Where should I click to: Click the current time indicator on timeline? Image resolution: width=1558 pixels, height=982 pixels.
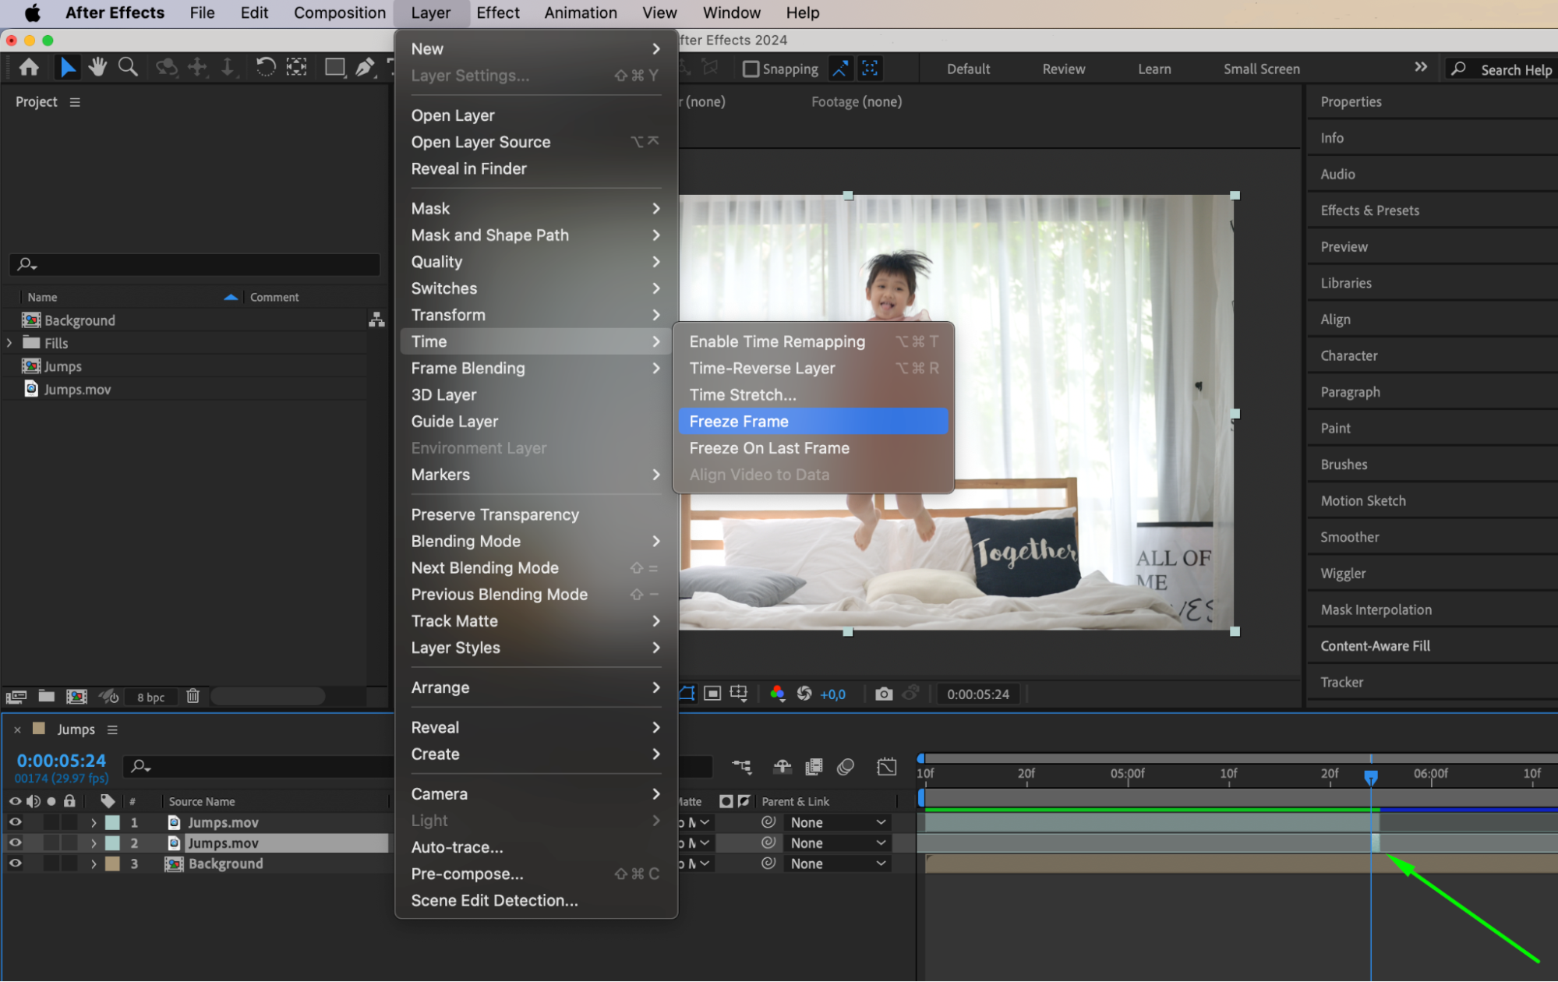pos(1370,776)
